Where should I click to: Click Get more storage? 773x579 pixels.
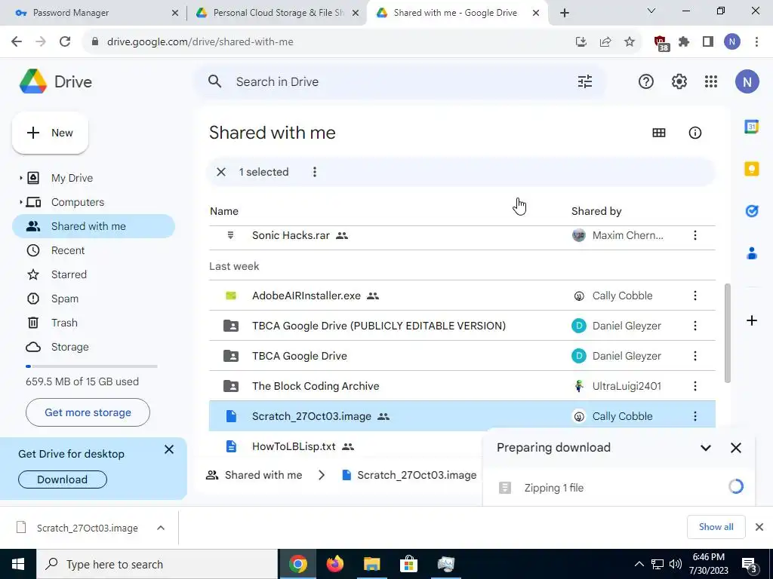point(88,412)
